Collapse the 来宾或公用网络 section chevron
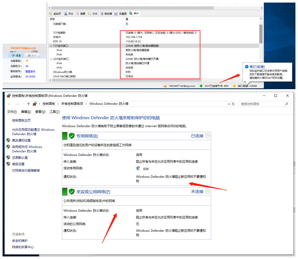298x259 pixels. (207, 191)
